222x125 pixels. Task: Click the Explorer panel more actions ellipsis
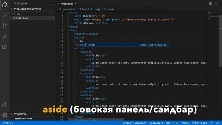50,3
